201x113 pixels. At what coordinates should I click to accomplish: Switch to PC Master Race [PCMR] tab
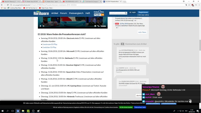click(31, 2)
